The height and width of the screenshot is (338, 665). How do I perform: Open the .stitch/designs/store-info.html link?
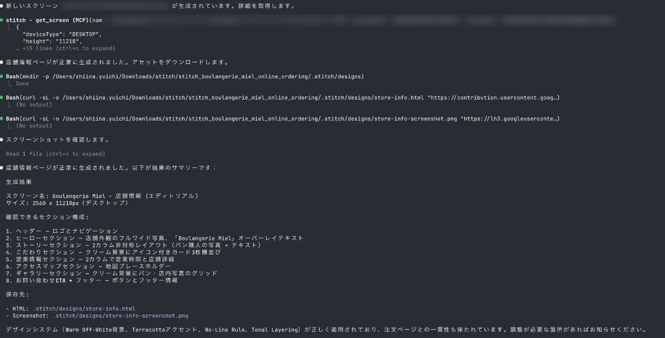pyautogui.click(x=84, y=309)
